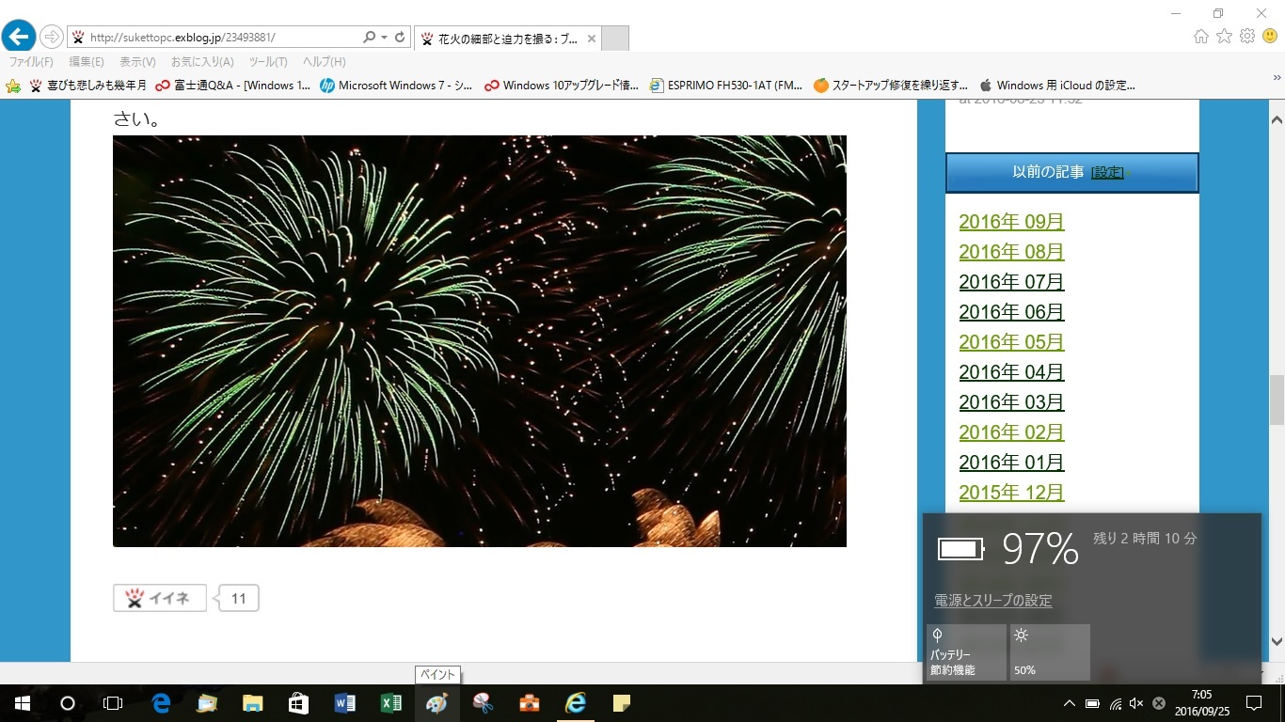This screenshot has height=722, width=1285.
Task: Toggle the バッテリー節約機能 tile
Action: 966,652
